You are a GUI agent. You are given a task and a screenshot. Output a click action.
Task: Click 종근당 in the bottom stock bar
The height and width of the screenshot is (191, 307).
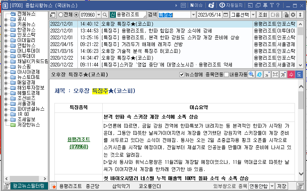93,186
